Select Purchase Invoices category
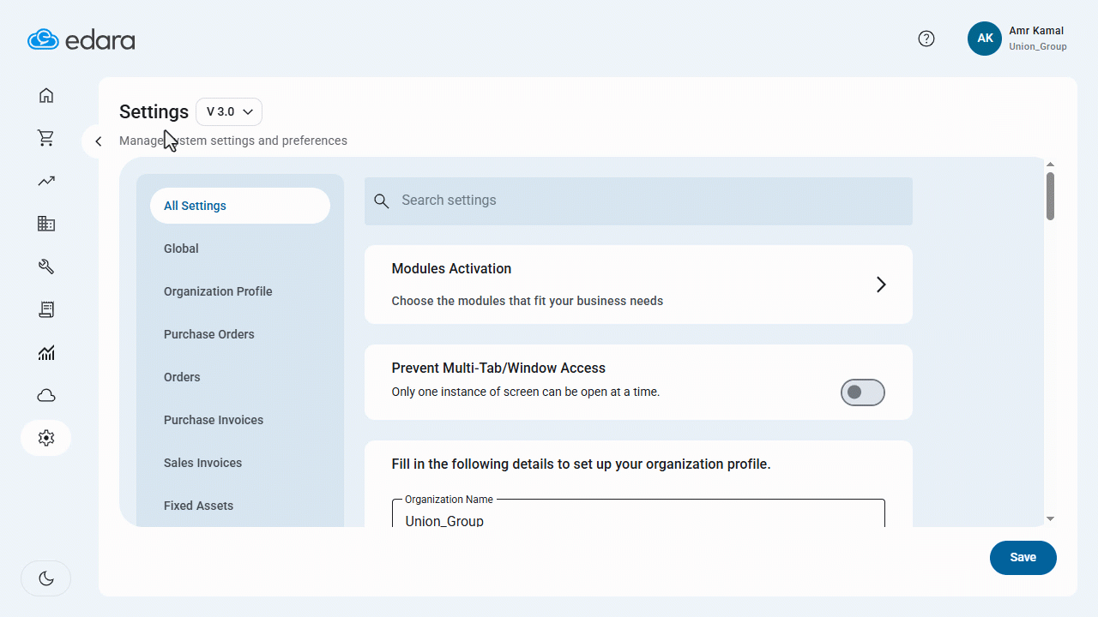Viewport: 1098px width, 617px height. tap(240, 420)
